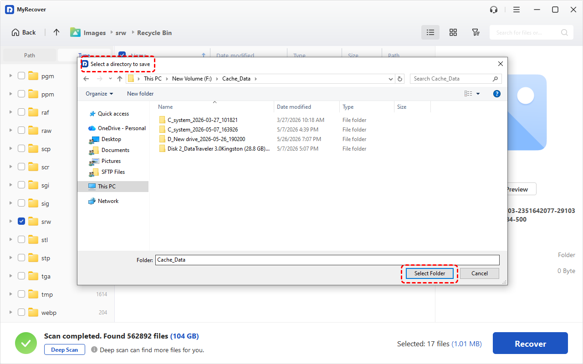Image resolution: width=583 pixels, height=364 pixels.
Task: Go up one level arrow in MyRecover toolbar
Action: pyautogui.click(x=56, y=32)
